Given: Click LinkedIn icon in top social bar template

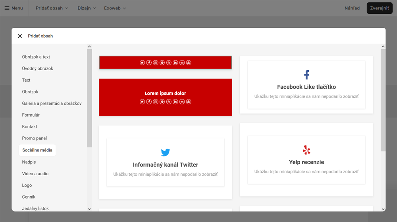Looking at the screenshot, I should pos(175,63).
